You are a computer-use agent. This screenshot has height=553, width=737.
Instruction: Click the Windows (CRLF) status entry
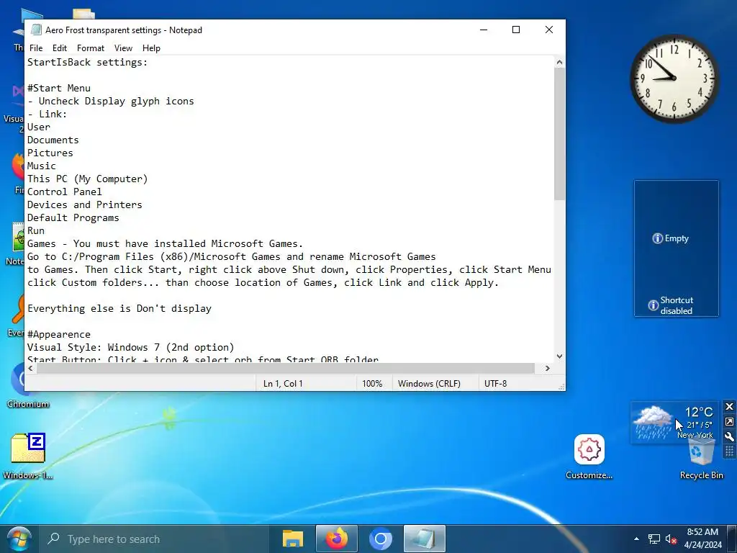tap(429, 384)
